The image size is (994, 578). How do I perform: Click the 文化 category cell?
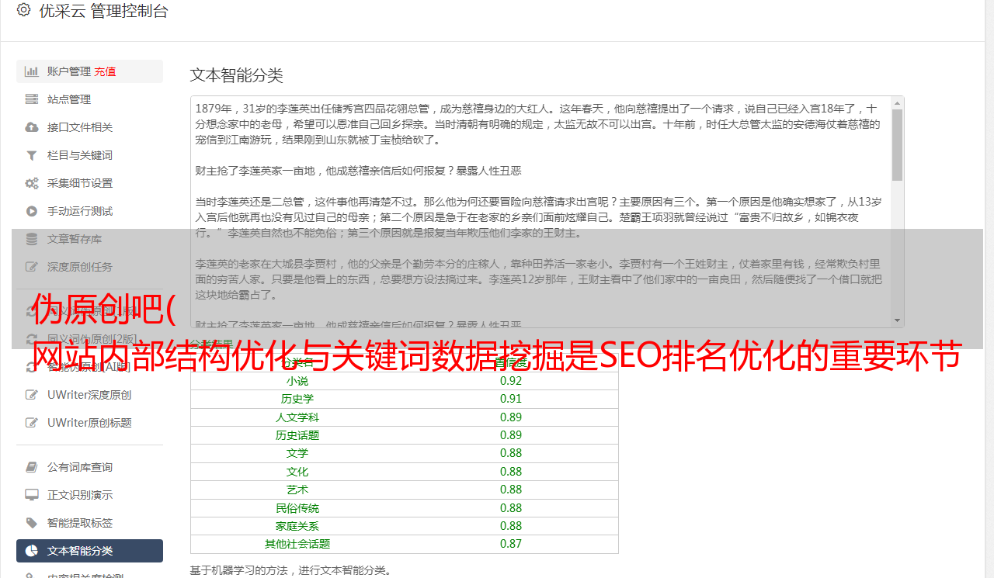(297, 472)
